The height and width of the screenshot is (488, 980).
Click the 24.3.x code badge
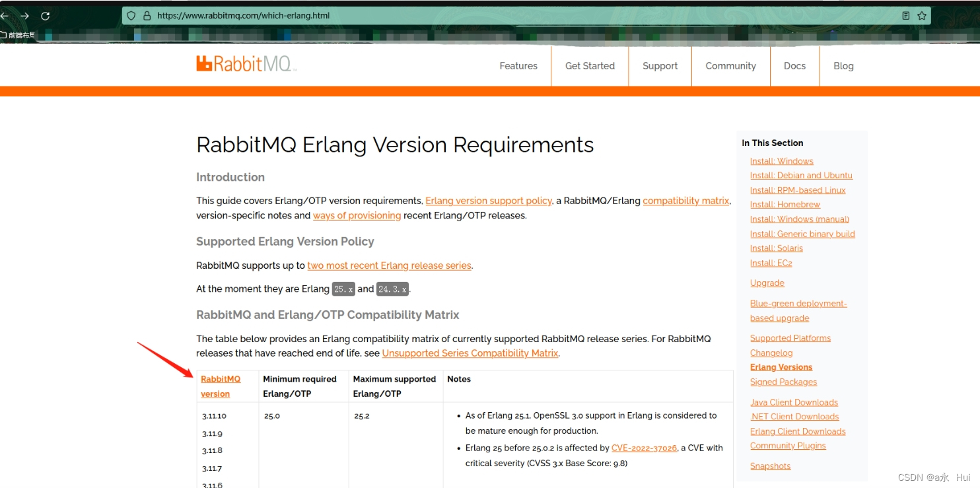pos(392,289)
